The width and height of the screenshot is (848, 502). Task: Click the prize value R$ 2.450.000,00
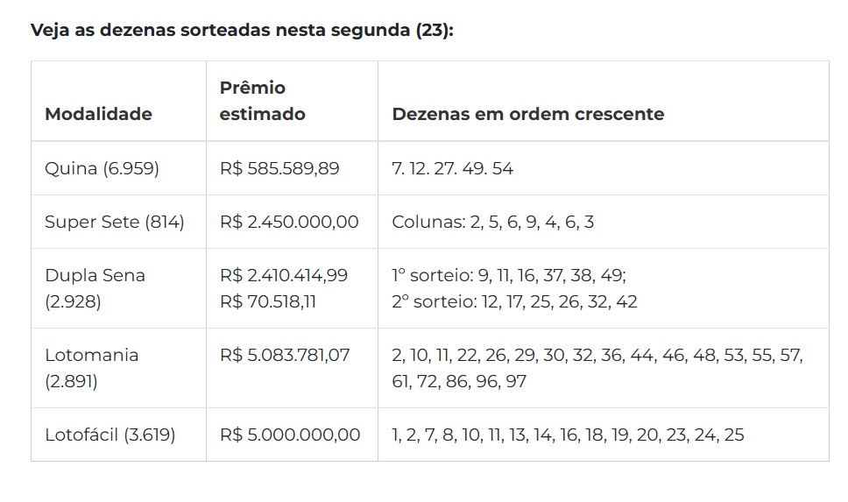289,222
